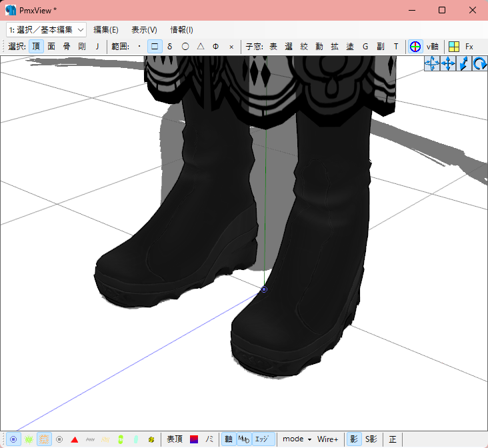Expand the mode dropdown in bottom bar
Viewport: 488px width, 448px height.
tap(297, 439)
